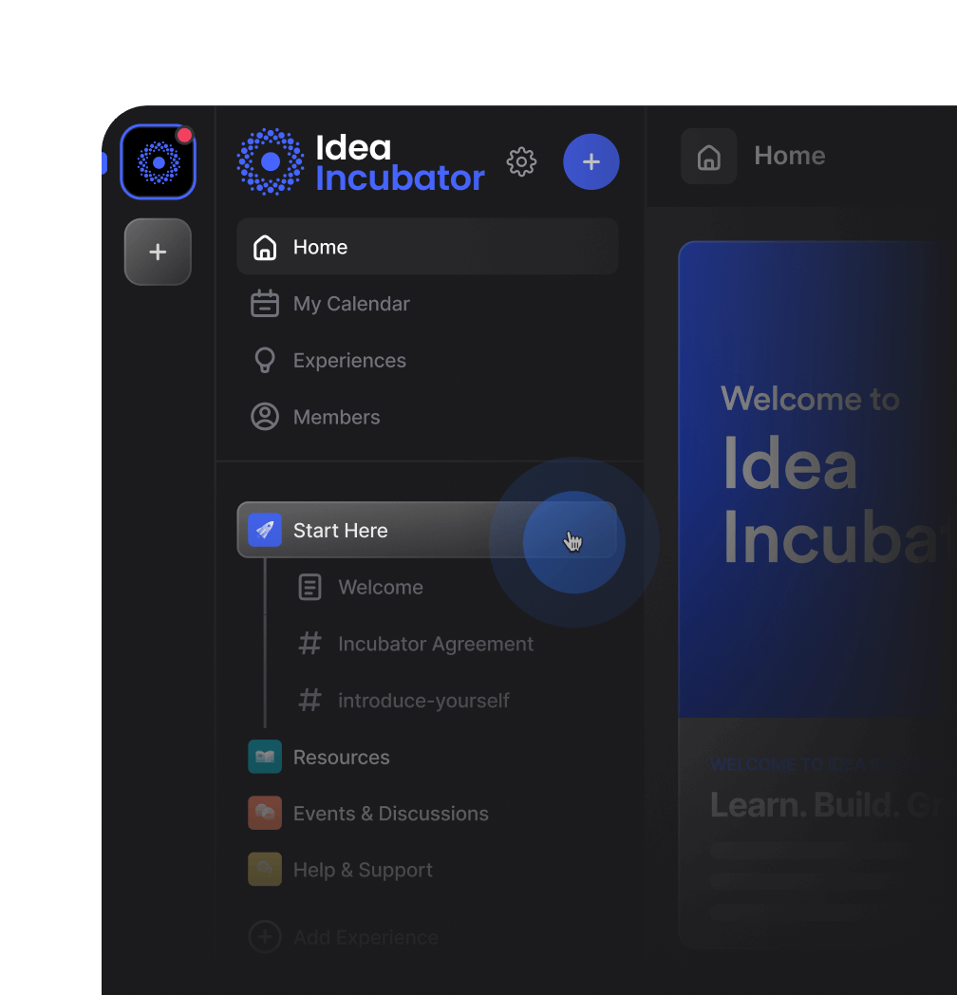
Task: Click the yellow icon for Help & Support
Action: [265, 869]
